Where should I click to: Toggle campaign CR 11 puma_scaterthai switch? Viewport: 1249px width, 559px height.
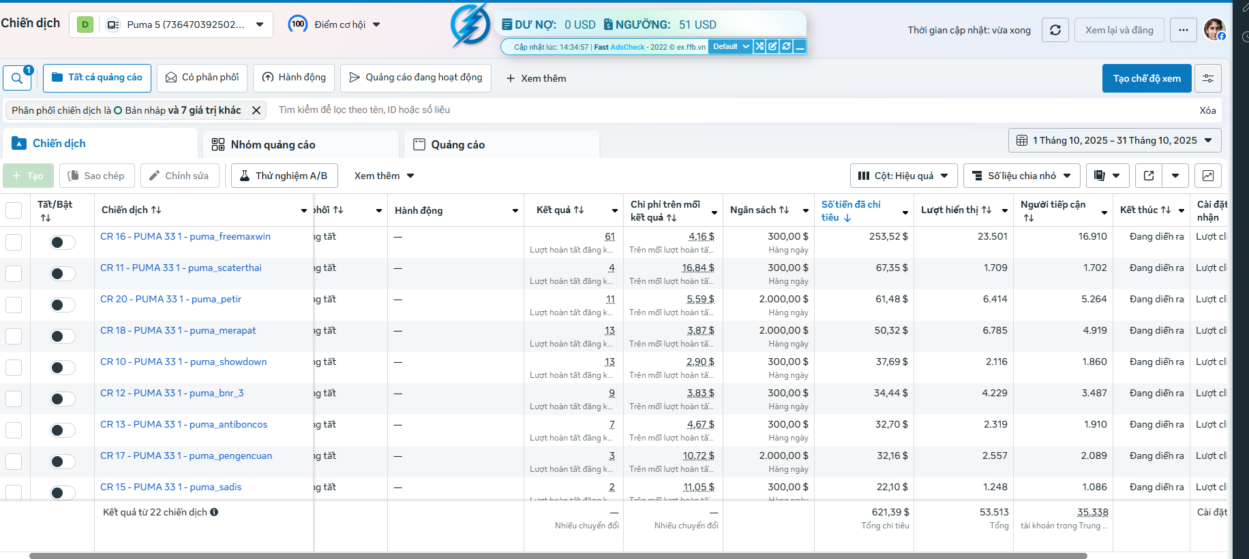tap(63, 274)
